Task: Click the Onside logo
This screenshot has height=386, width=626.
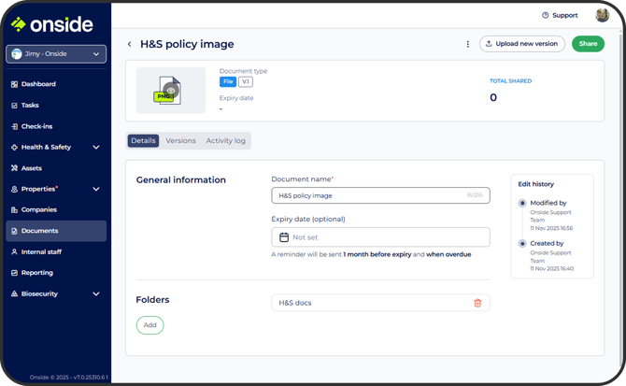Action: pos(54,24)
